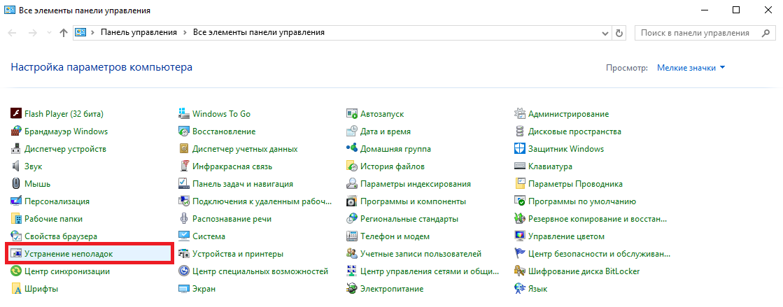This screenshot has width=783, height=307.
Task: Click the search magnifier icon
Action: pos(766,33)
